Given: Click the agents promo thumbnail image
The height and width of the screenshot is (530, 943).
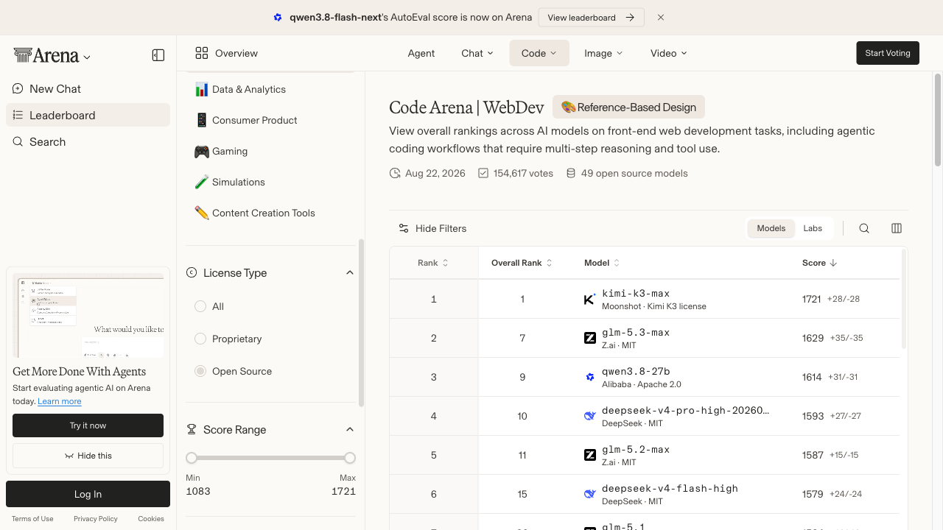Looking at the screenshot, I should pyautogui.click(x=88, y=316).
